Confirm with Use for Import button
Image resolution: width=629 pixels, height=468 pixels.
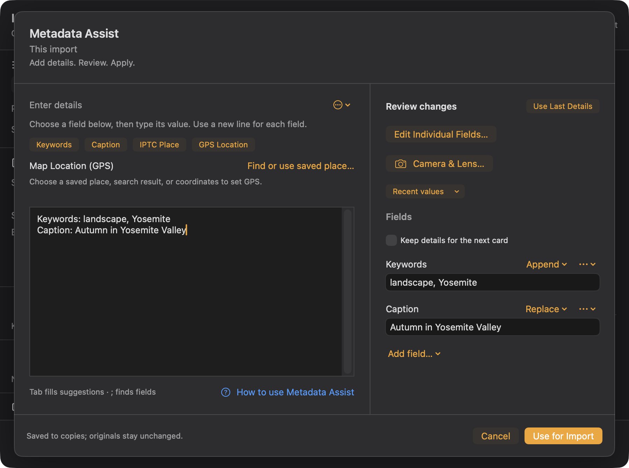563,436
